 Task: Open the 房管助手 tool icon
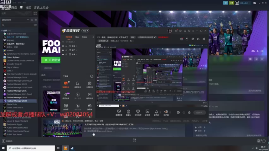(x=78, y=85)
